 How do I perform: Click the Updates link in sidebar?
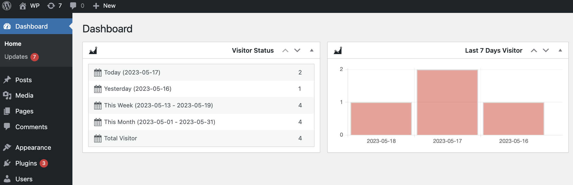tap(16, 57)
